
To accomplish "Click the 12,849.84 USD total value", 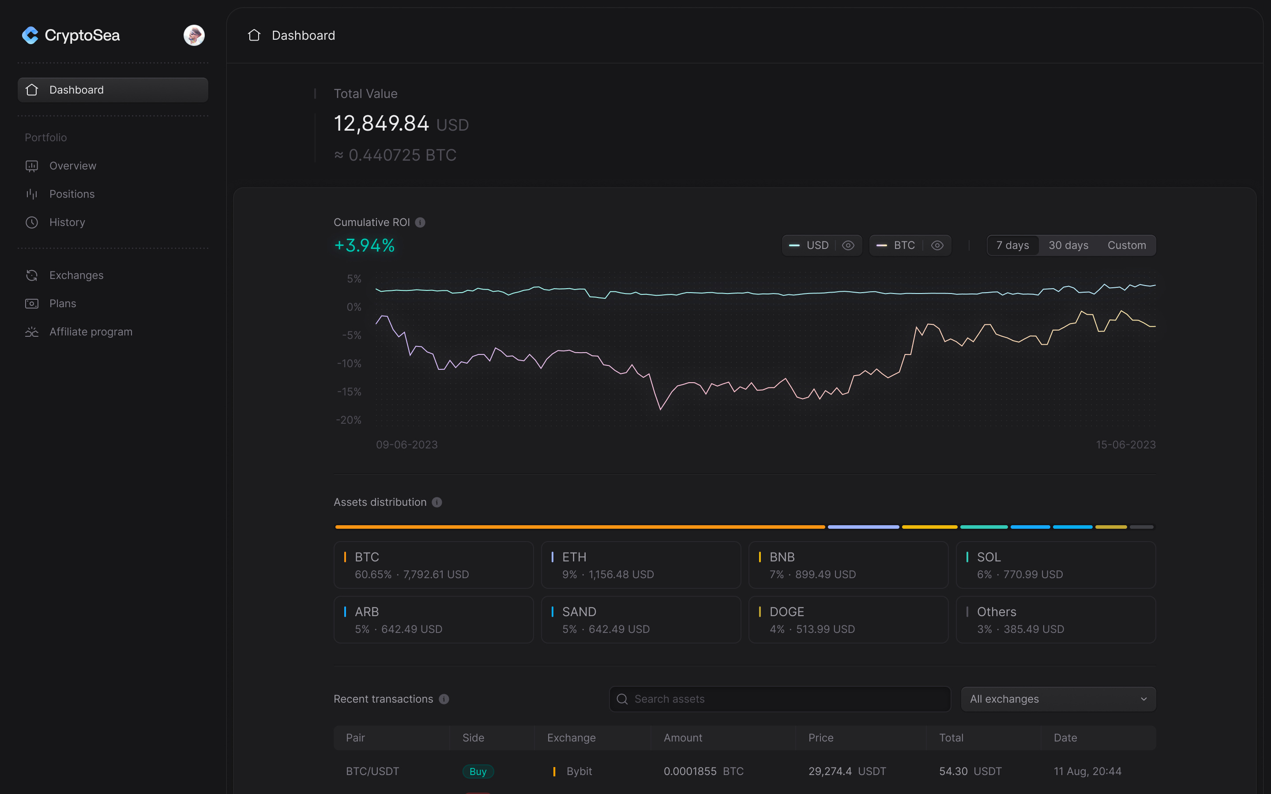I will pos(401,124).
